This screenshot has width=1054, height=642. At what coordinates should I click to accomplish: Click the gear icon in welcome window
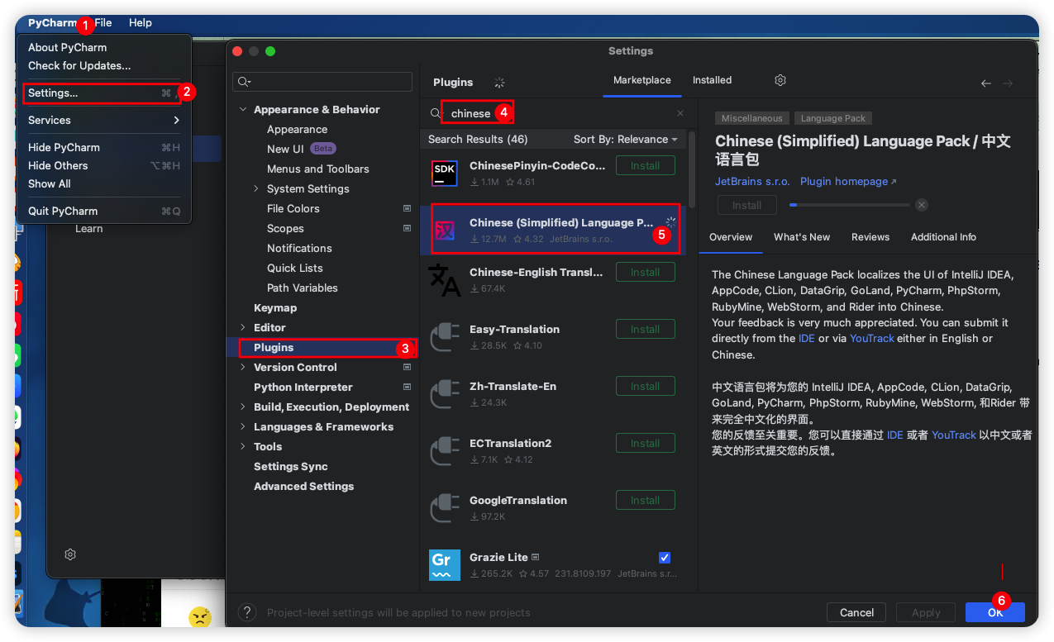70,554
